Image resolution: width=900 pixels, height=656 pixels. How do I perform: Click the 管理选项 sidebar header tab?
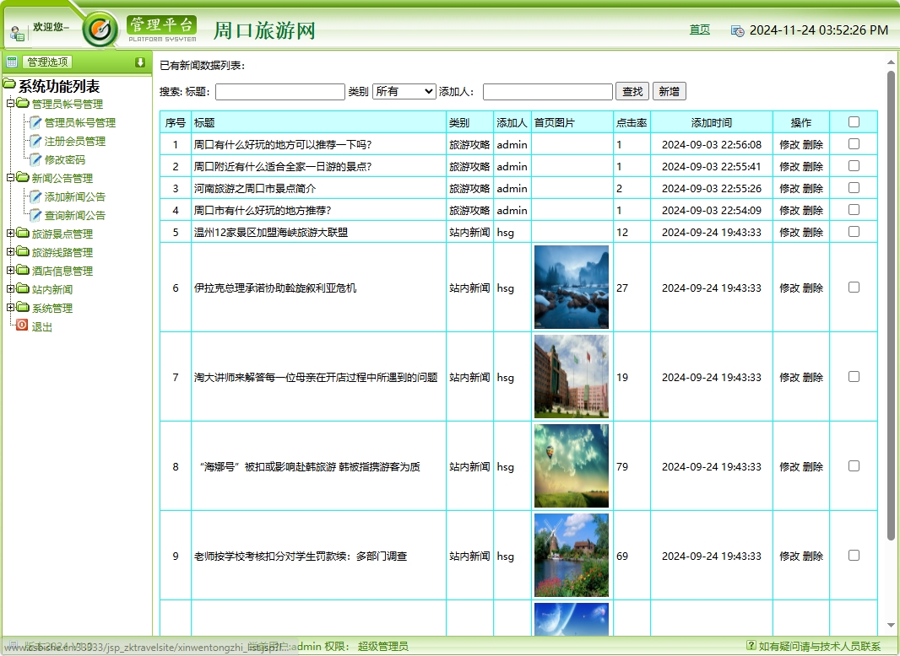coord(47,61)
